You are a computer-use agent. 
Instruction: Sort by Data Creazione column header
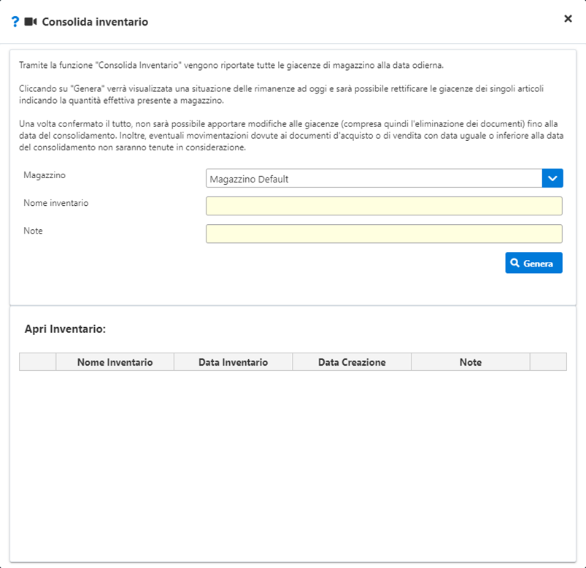(352, 362)
